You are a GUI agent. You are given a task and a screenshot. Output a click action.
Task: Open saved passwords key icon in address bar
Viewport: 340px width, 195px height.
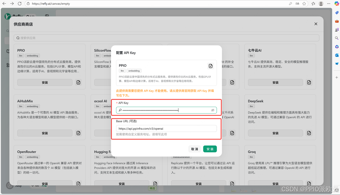[290, 4]
